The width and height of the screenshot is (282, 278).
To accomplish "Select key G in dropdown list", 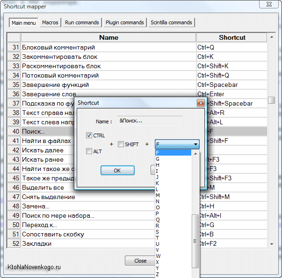I will tap(173, 159).
